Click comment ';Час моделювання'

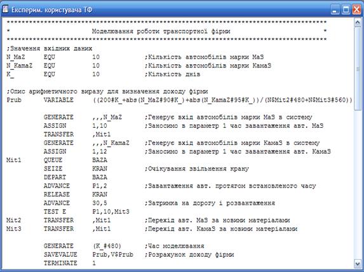click(174, 246)
